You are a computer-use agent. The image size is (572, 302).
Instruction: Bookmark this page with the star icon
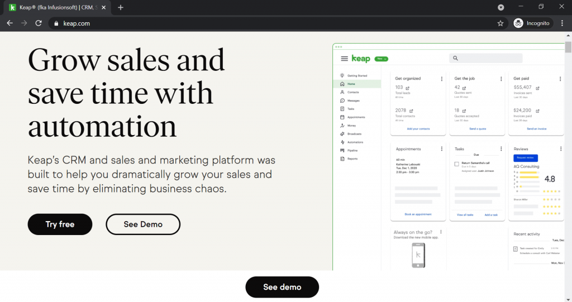[x=500, y=23]
